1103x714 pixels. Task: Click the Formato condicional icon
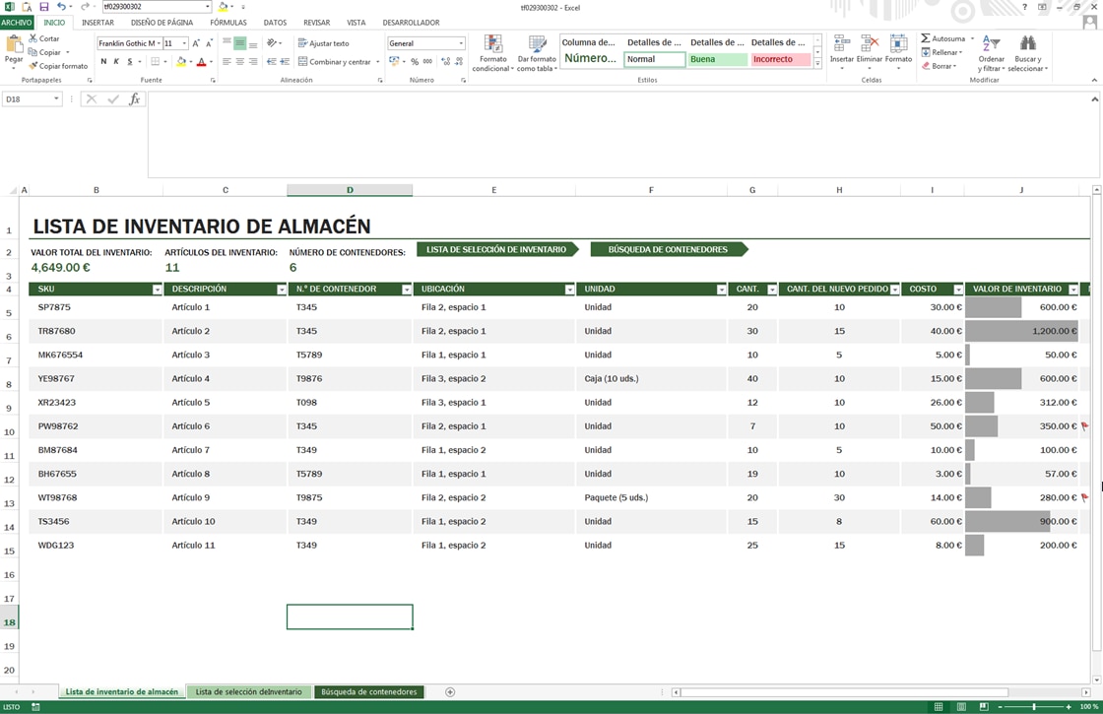coord(492,44)
